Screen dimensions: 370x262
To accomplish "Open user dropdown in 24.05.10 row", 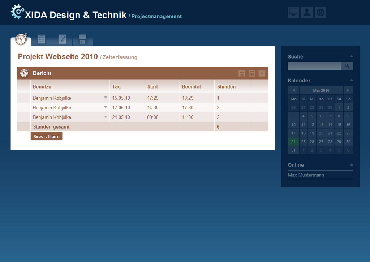I will [x=106, y=117].
